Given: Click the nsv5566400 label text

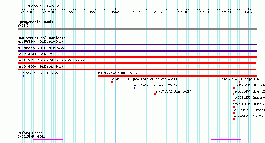Looking at the screenshot, I should 249,91.
